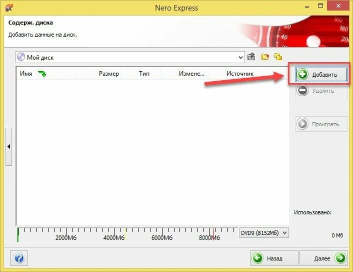Click the green sort arrow in the Имя header
The height and width of the screenshot is (272, 353).
tap(42, 74)
